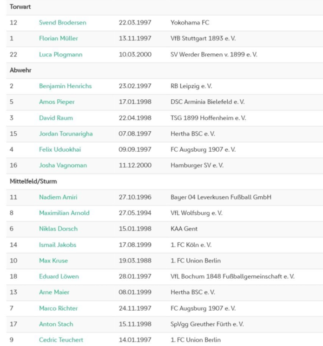Image resolution: width=323 pixels, height=346 pixels.
Task: Open the Felix Uduokhai player link
Action: click(59, 149)
